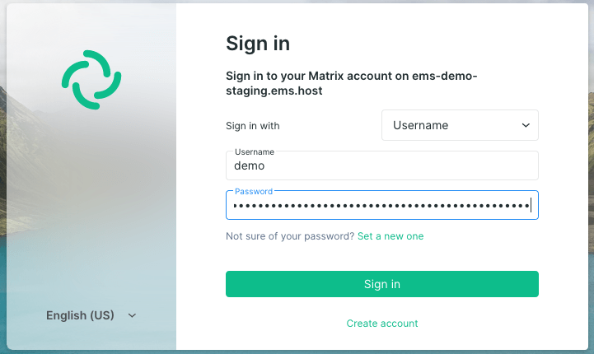
Task: Open the Username sign-in method dropdown
Action: [x=460, y=125]
